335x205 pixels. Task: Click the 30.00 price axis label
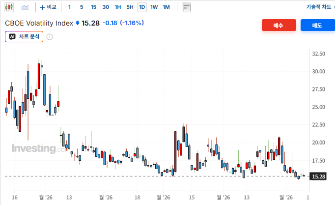click(318, 71)
